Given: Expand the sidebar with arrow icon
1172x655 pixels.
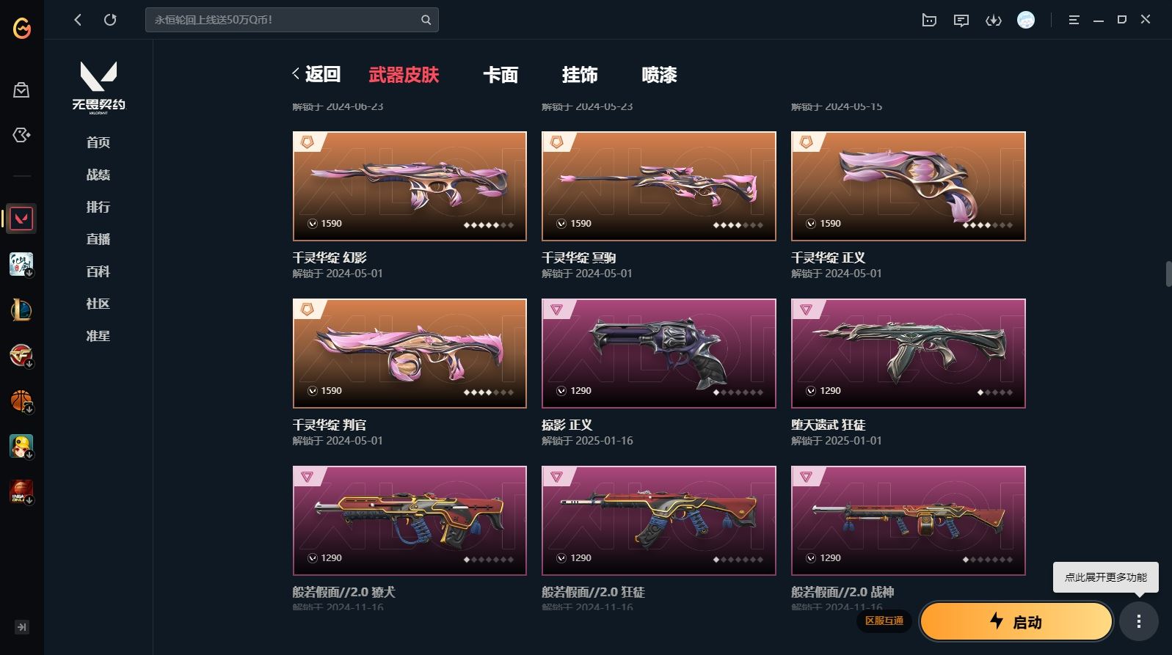Looking at the screenshot, I should (22, 627).
